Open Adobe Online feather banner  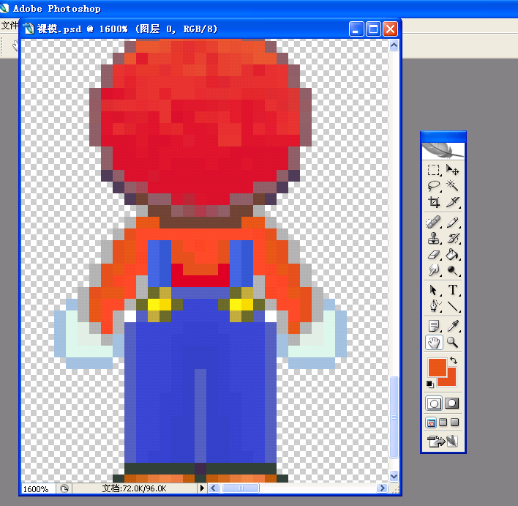coord(443,151)
